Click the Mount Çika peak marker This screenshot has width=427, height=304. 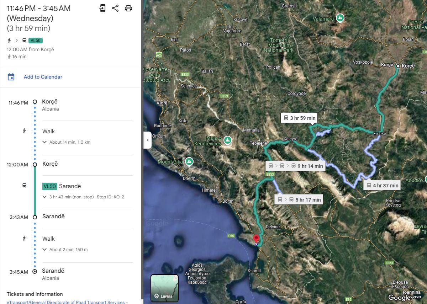pyautogui.click(x=189, y=162)
